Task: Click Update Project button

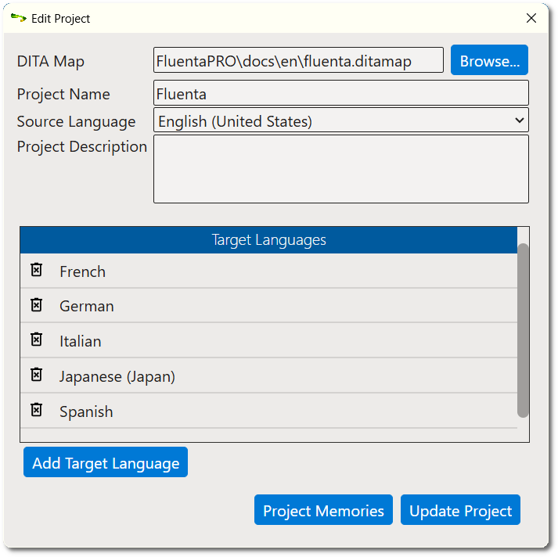Action: click(x=460, y=510)
